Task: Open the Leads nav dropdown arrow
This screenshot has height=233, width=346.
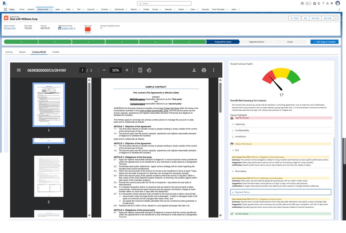Action: (62, 9)
